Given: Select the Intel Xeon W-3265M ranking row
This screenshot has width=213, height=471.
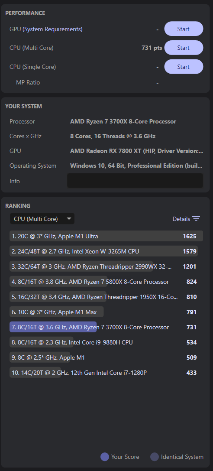Looking at the screenshot, I should point(106,251).
